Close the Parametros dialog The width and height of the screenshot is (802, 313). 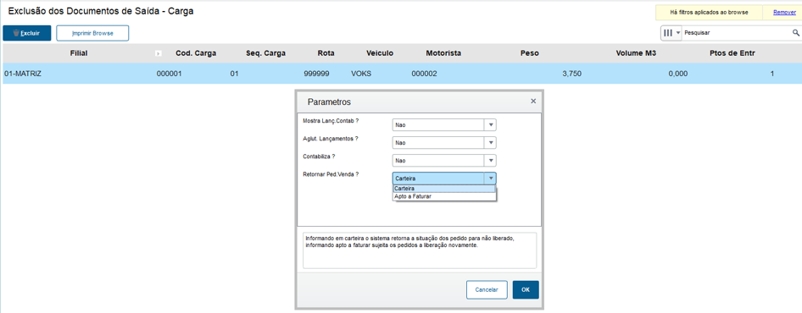point(533,102)
